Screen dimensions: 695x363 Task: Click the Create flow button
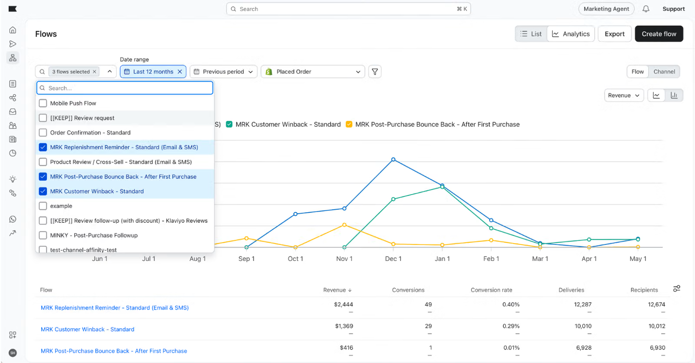[659, 34]
